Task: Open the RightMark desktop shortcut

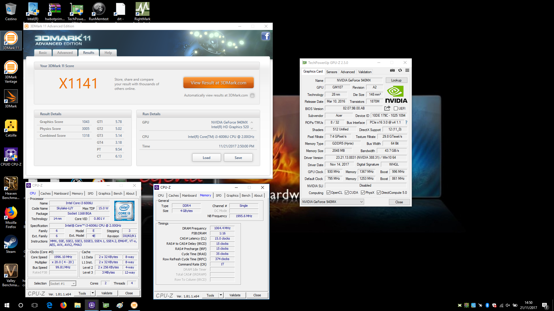Action: (x=142, y=12)
